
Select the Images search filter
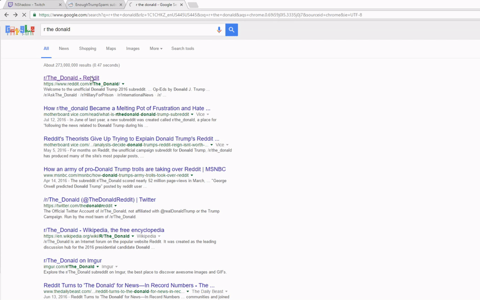click(133, 48)
